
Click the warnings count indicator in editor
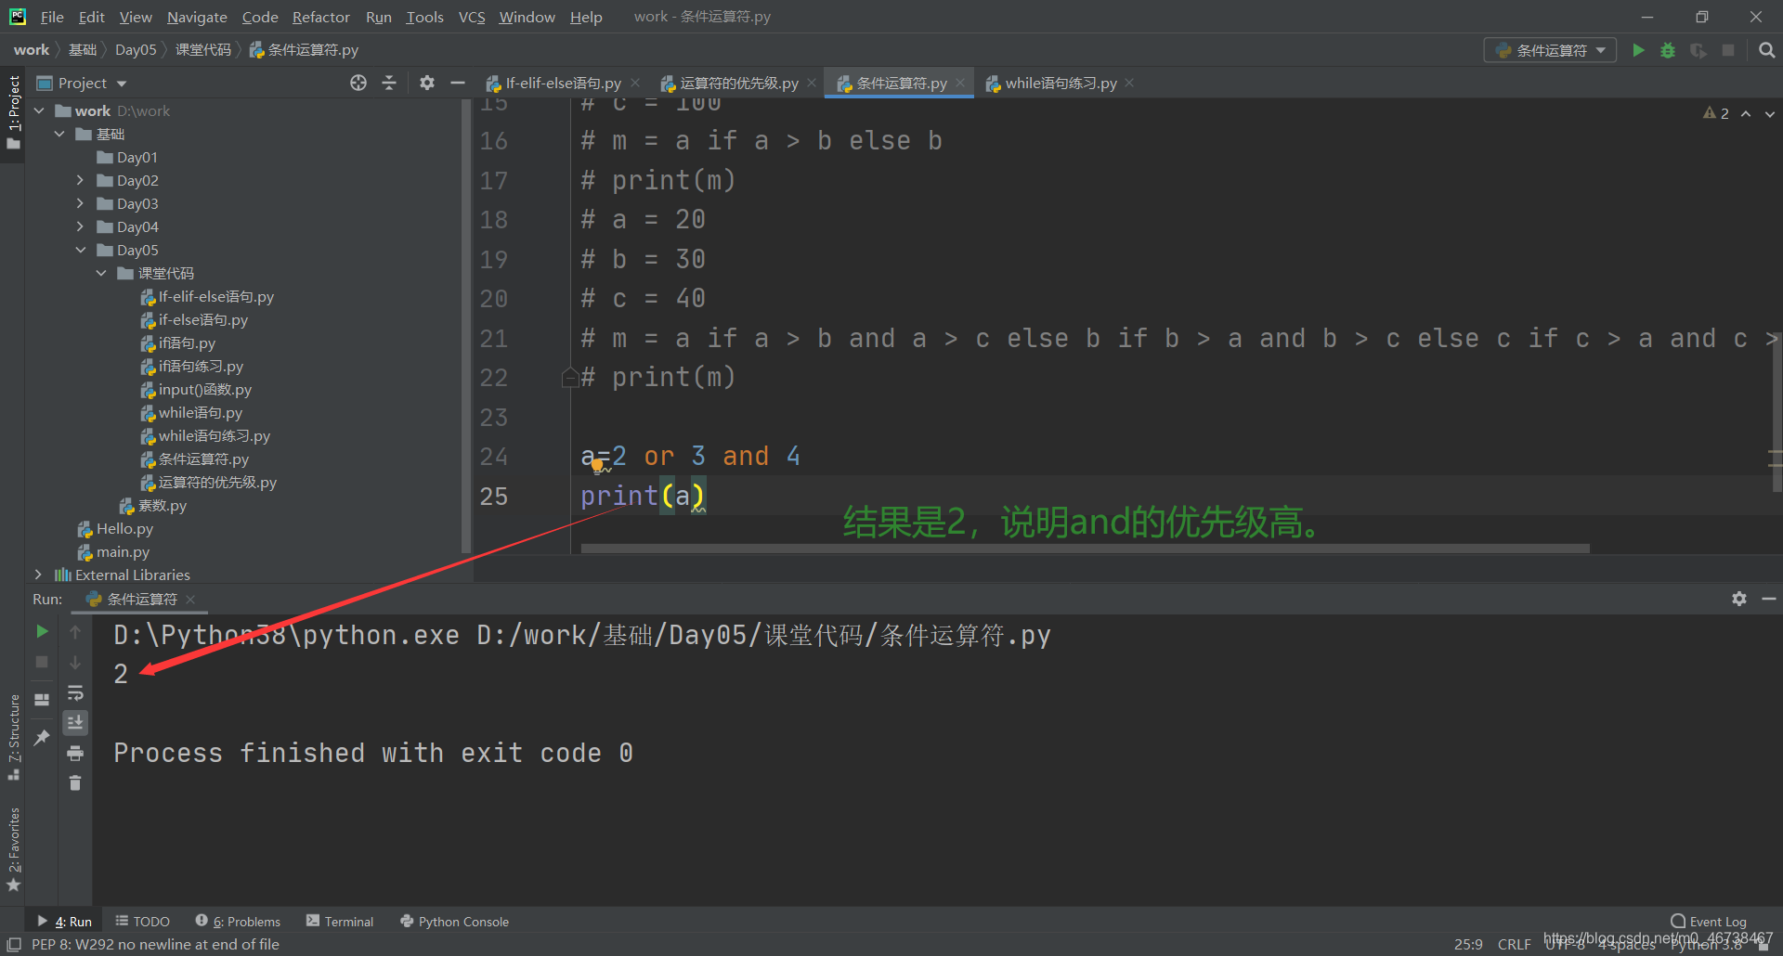tap(1715, 113)
